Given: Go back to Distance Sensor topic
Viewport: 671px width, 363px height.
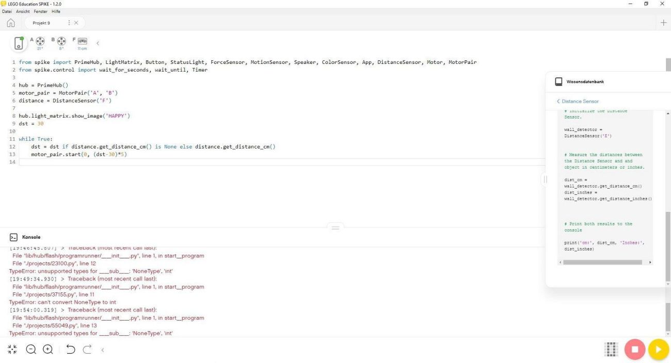Looking at the screenshot, I should tap(577, 102).
